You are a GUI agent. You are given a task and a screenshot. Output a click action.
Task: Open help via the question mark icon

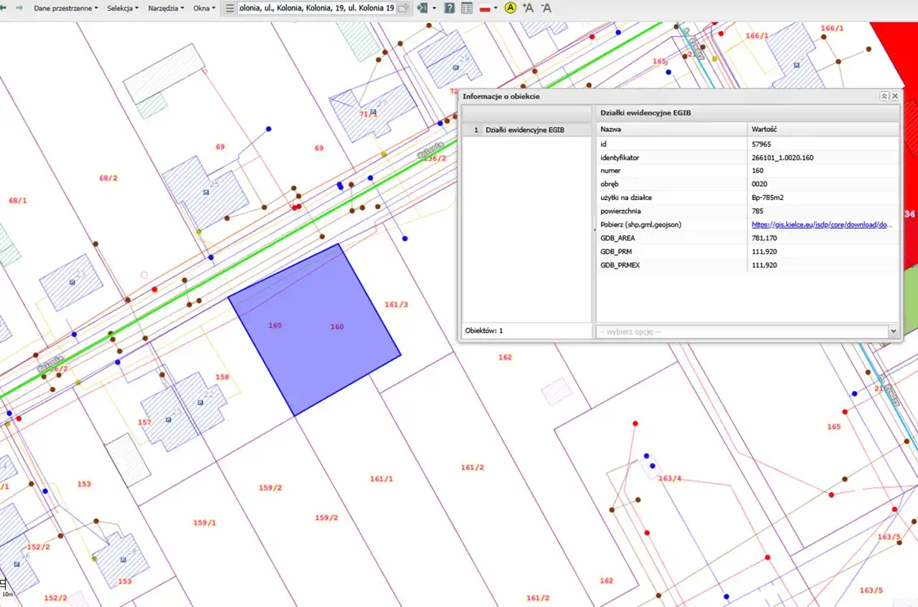[449, 8]
